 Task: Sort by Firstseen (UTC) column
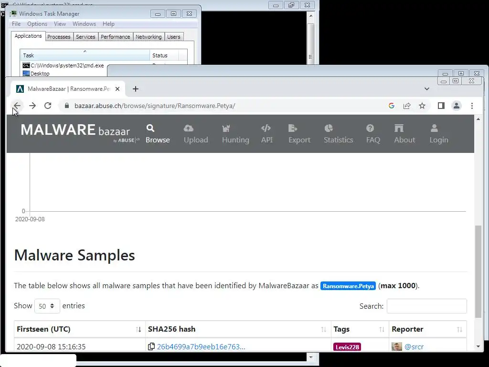80,329
